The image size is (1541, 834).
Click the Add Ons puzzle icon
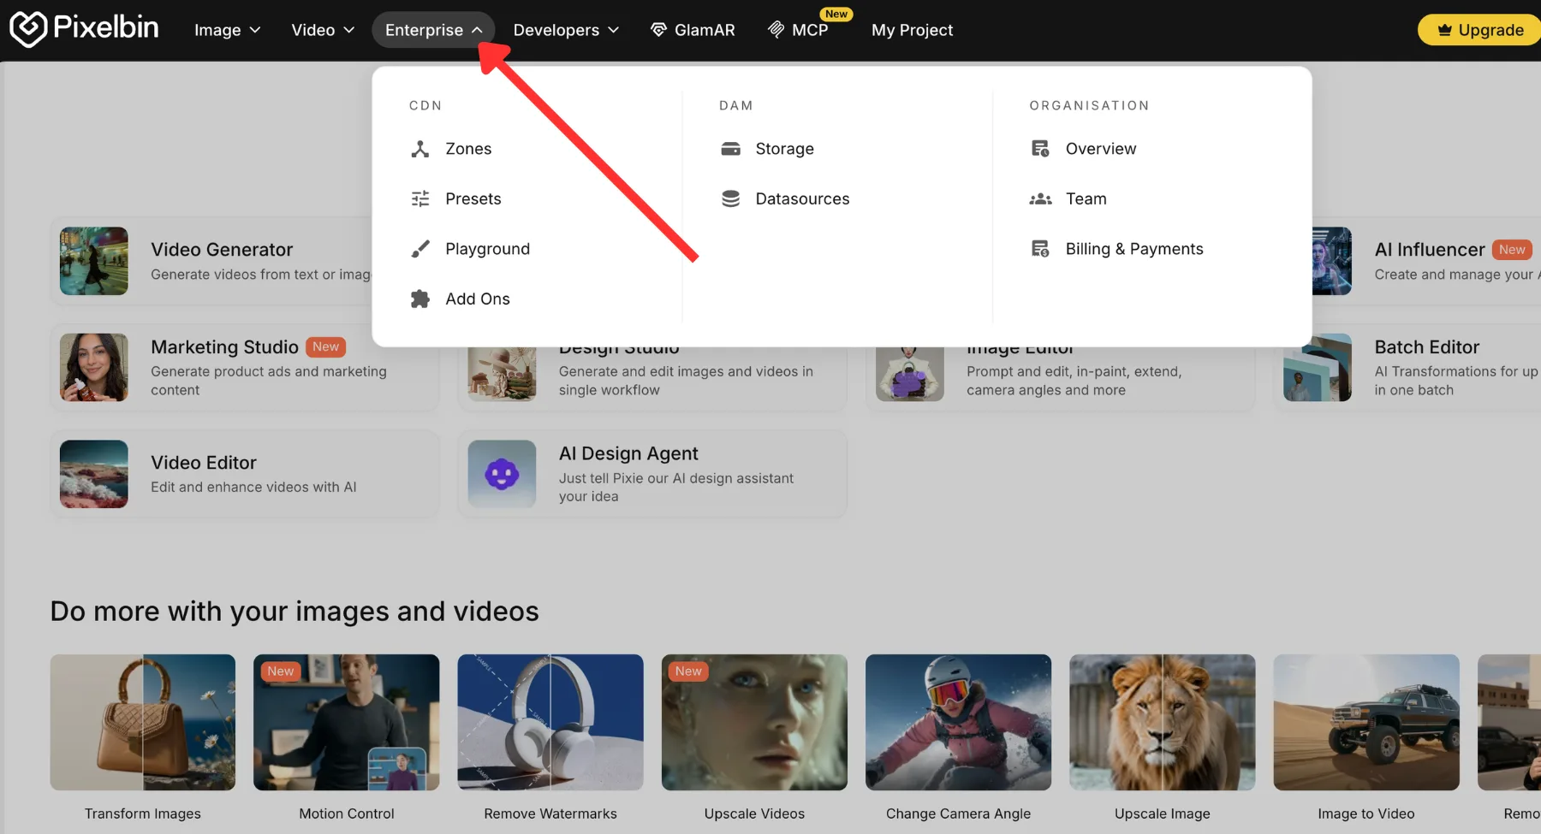pos(419,299)
